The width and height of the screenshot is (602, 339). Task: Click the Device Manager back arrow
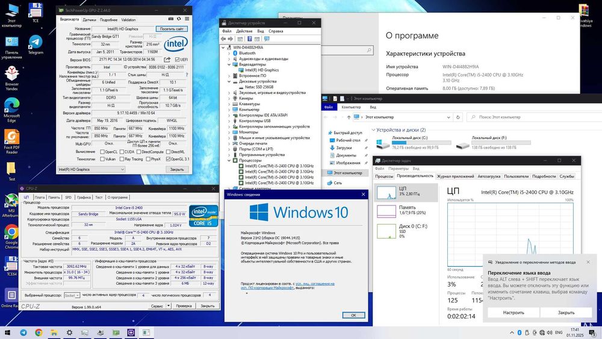pos(223,39)
